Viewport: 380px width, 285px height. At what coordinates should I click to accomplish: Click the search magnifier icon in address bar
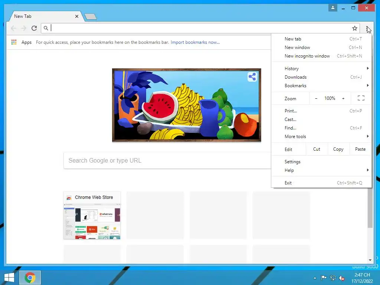pyautogui.click(x=46, y=28)
